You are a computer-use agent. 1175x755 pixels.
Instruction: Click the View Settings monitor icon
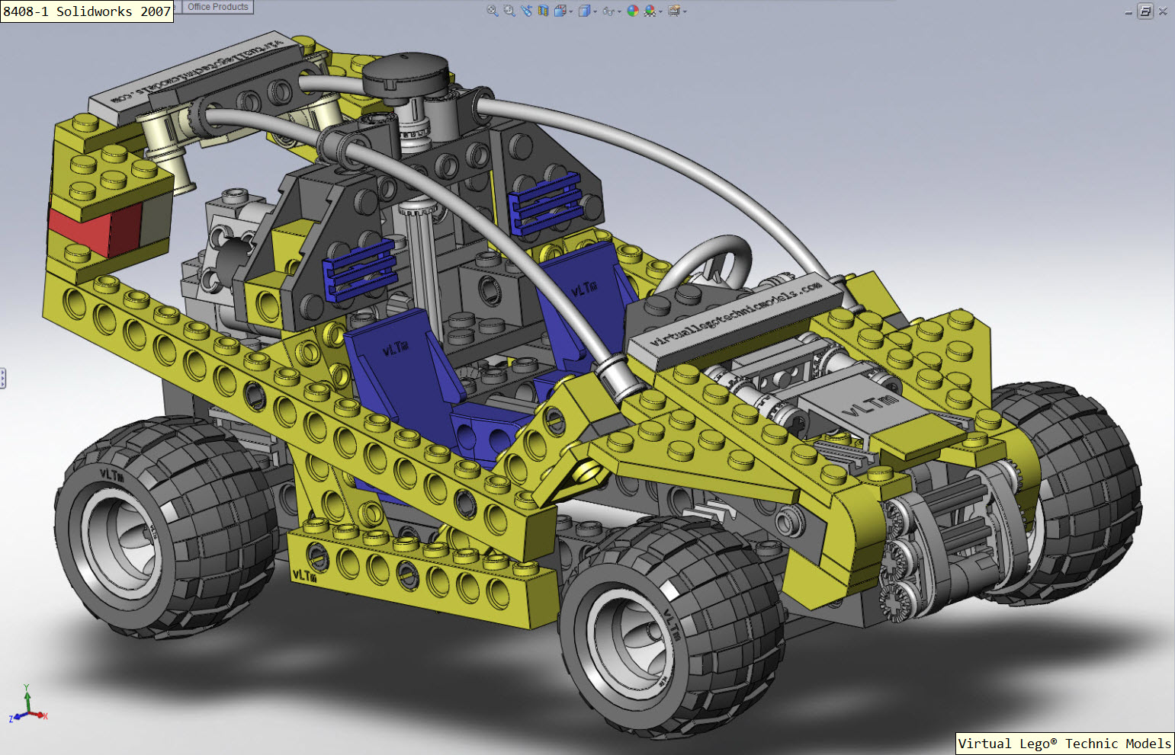(674, 11)
